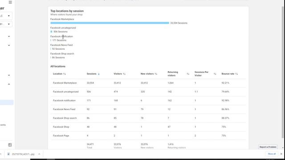Click Facebook notification table row name

point(64,100)
